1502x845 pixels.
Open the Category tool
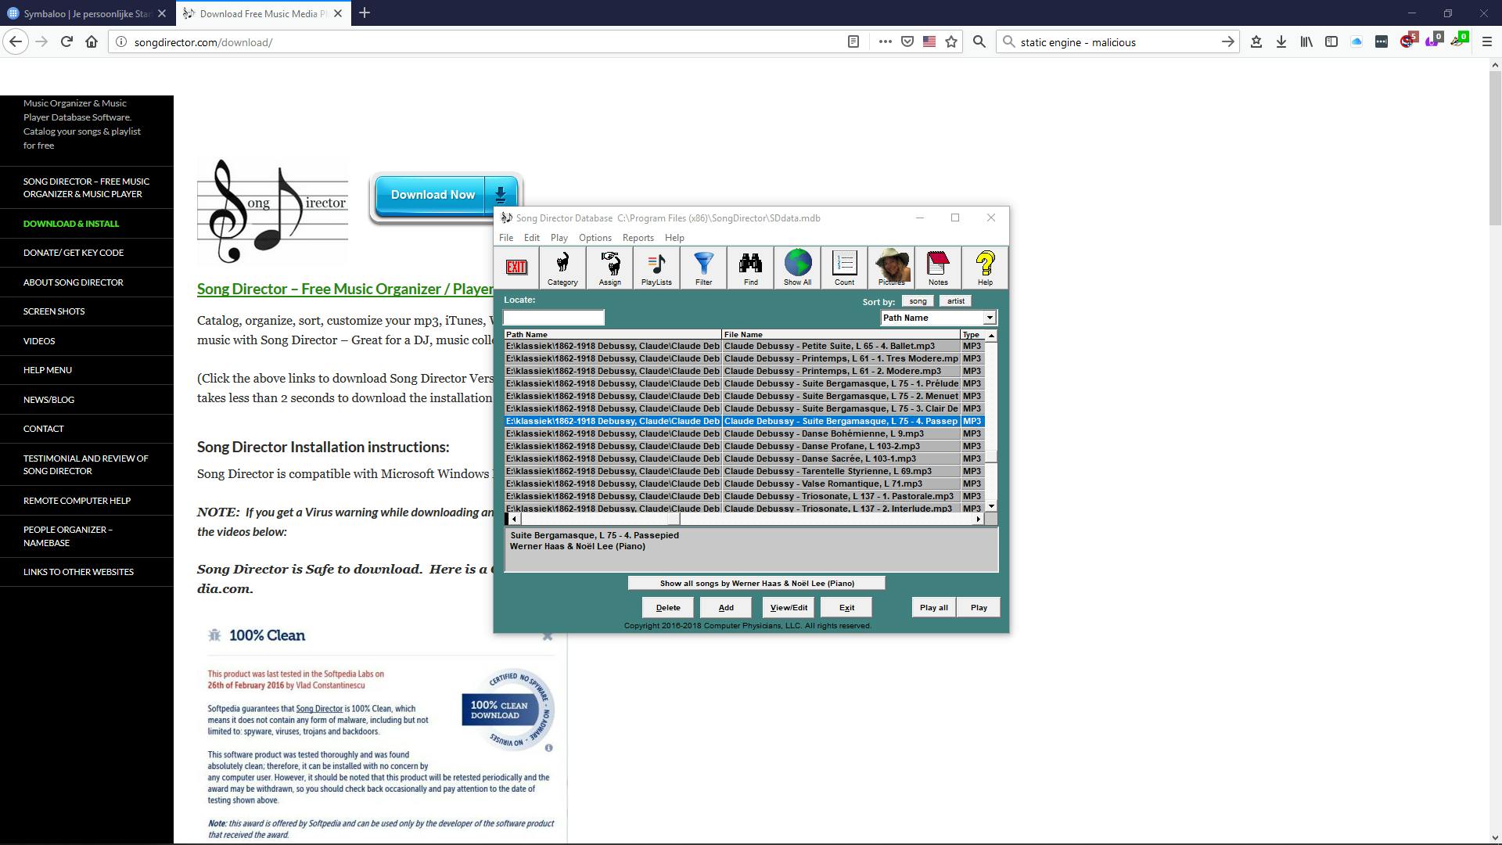(x=562, y=268)
